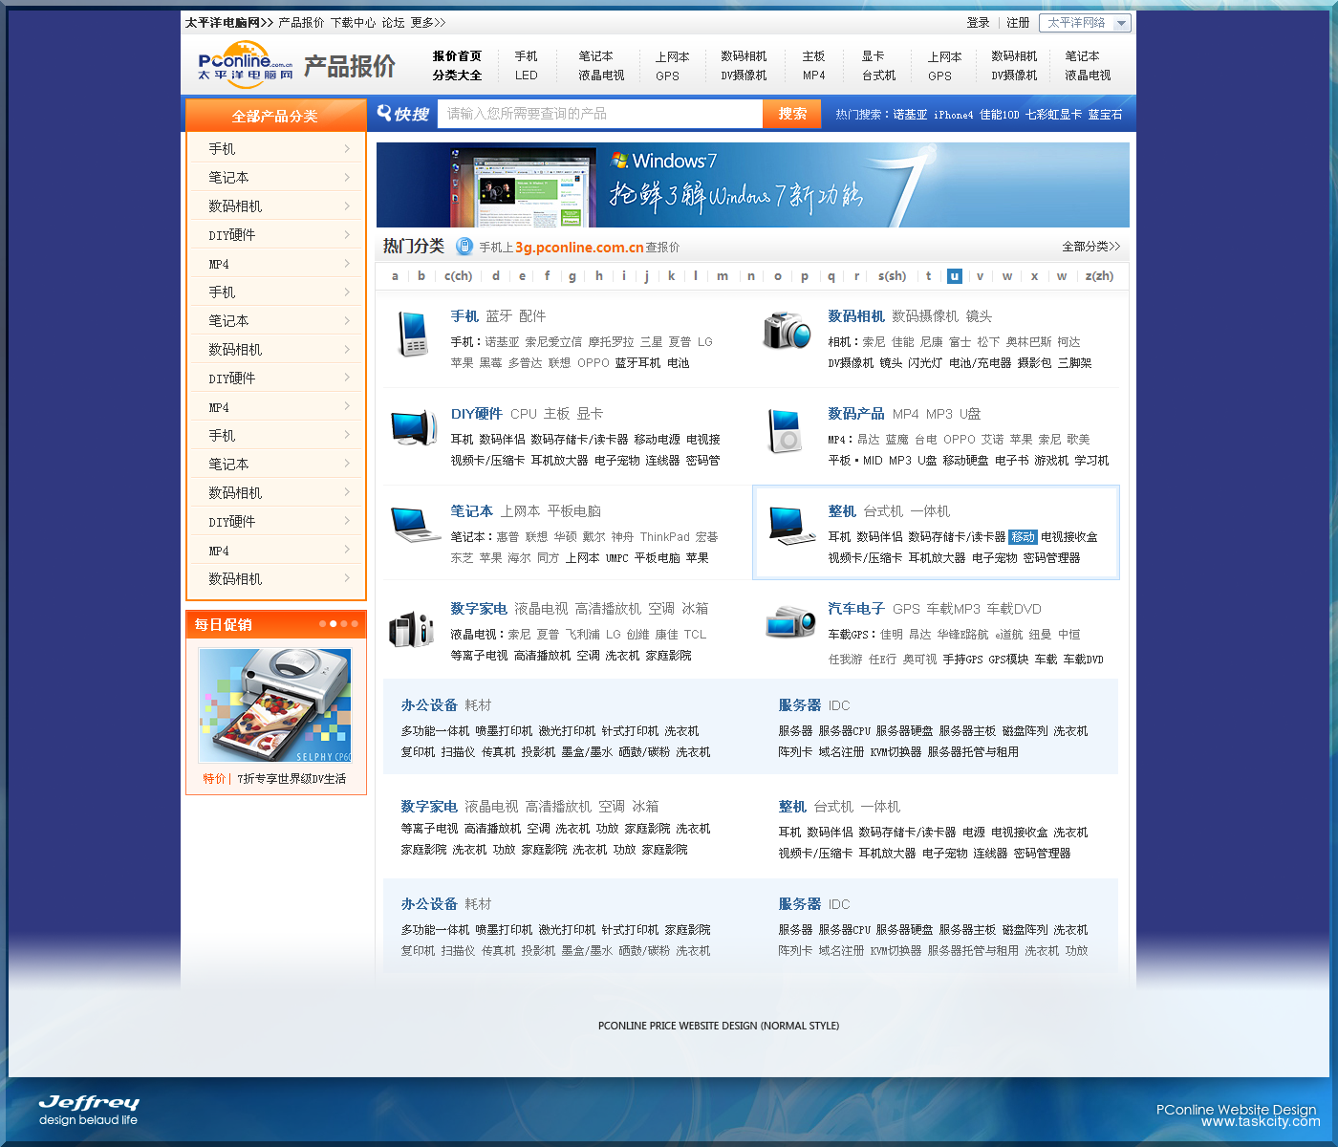Click the laptop icon beside 笔记本
Screen dimensions: 1338x1147
pyautogui.click(x=415, y=524)
